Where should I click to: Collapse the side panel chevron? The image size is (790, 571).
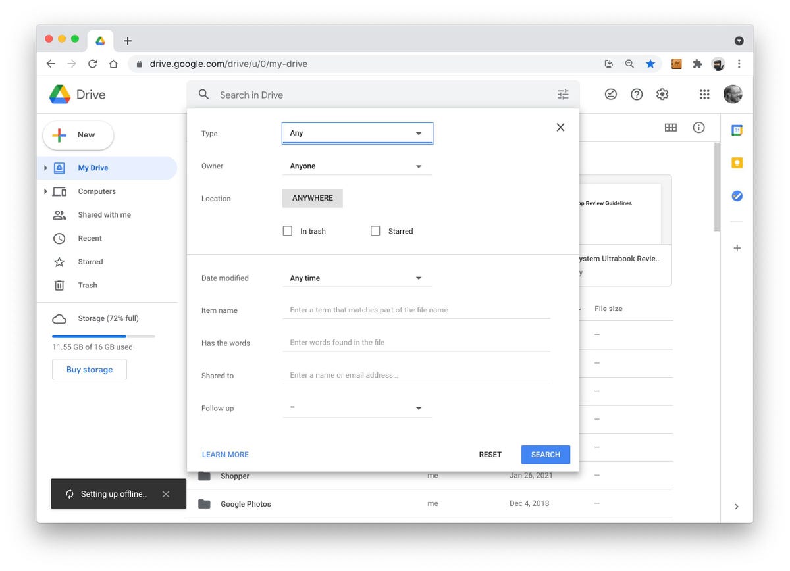pyautogui.click(x=737, y=507)
